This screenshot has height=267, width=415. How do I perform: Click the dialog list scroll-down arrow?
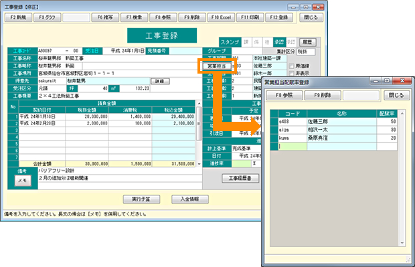click(402, 243)
